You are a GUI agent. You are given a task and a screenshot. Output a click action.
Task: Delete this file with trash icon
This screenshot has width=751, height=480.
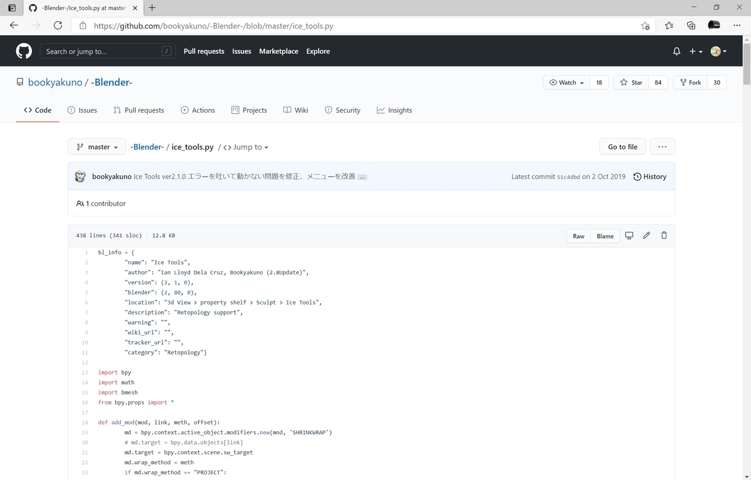(664, 236)
